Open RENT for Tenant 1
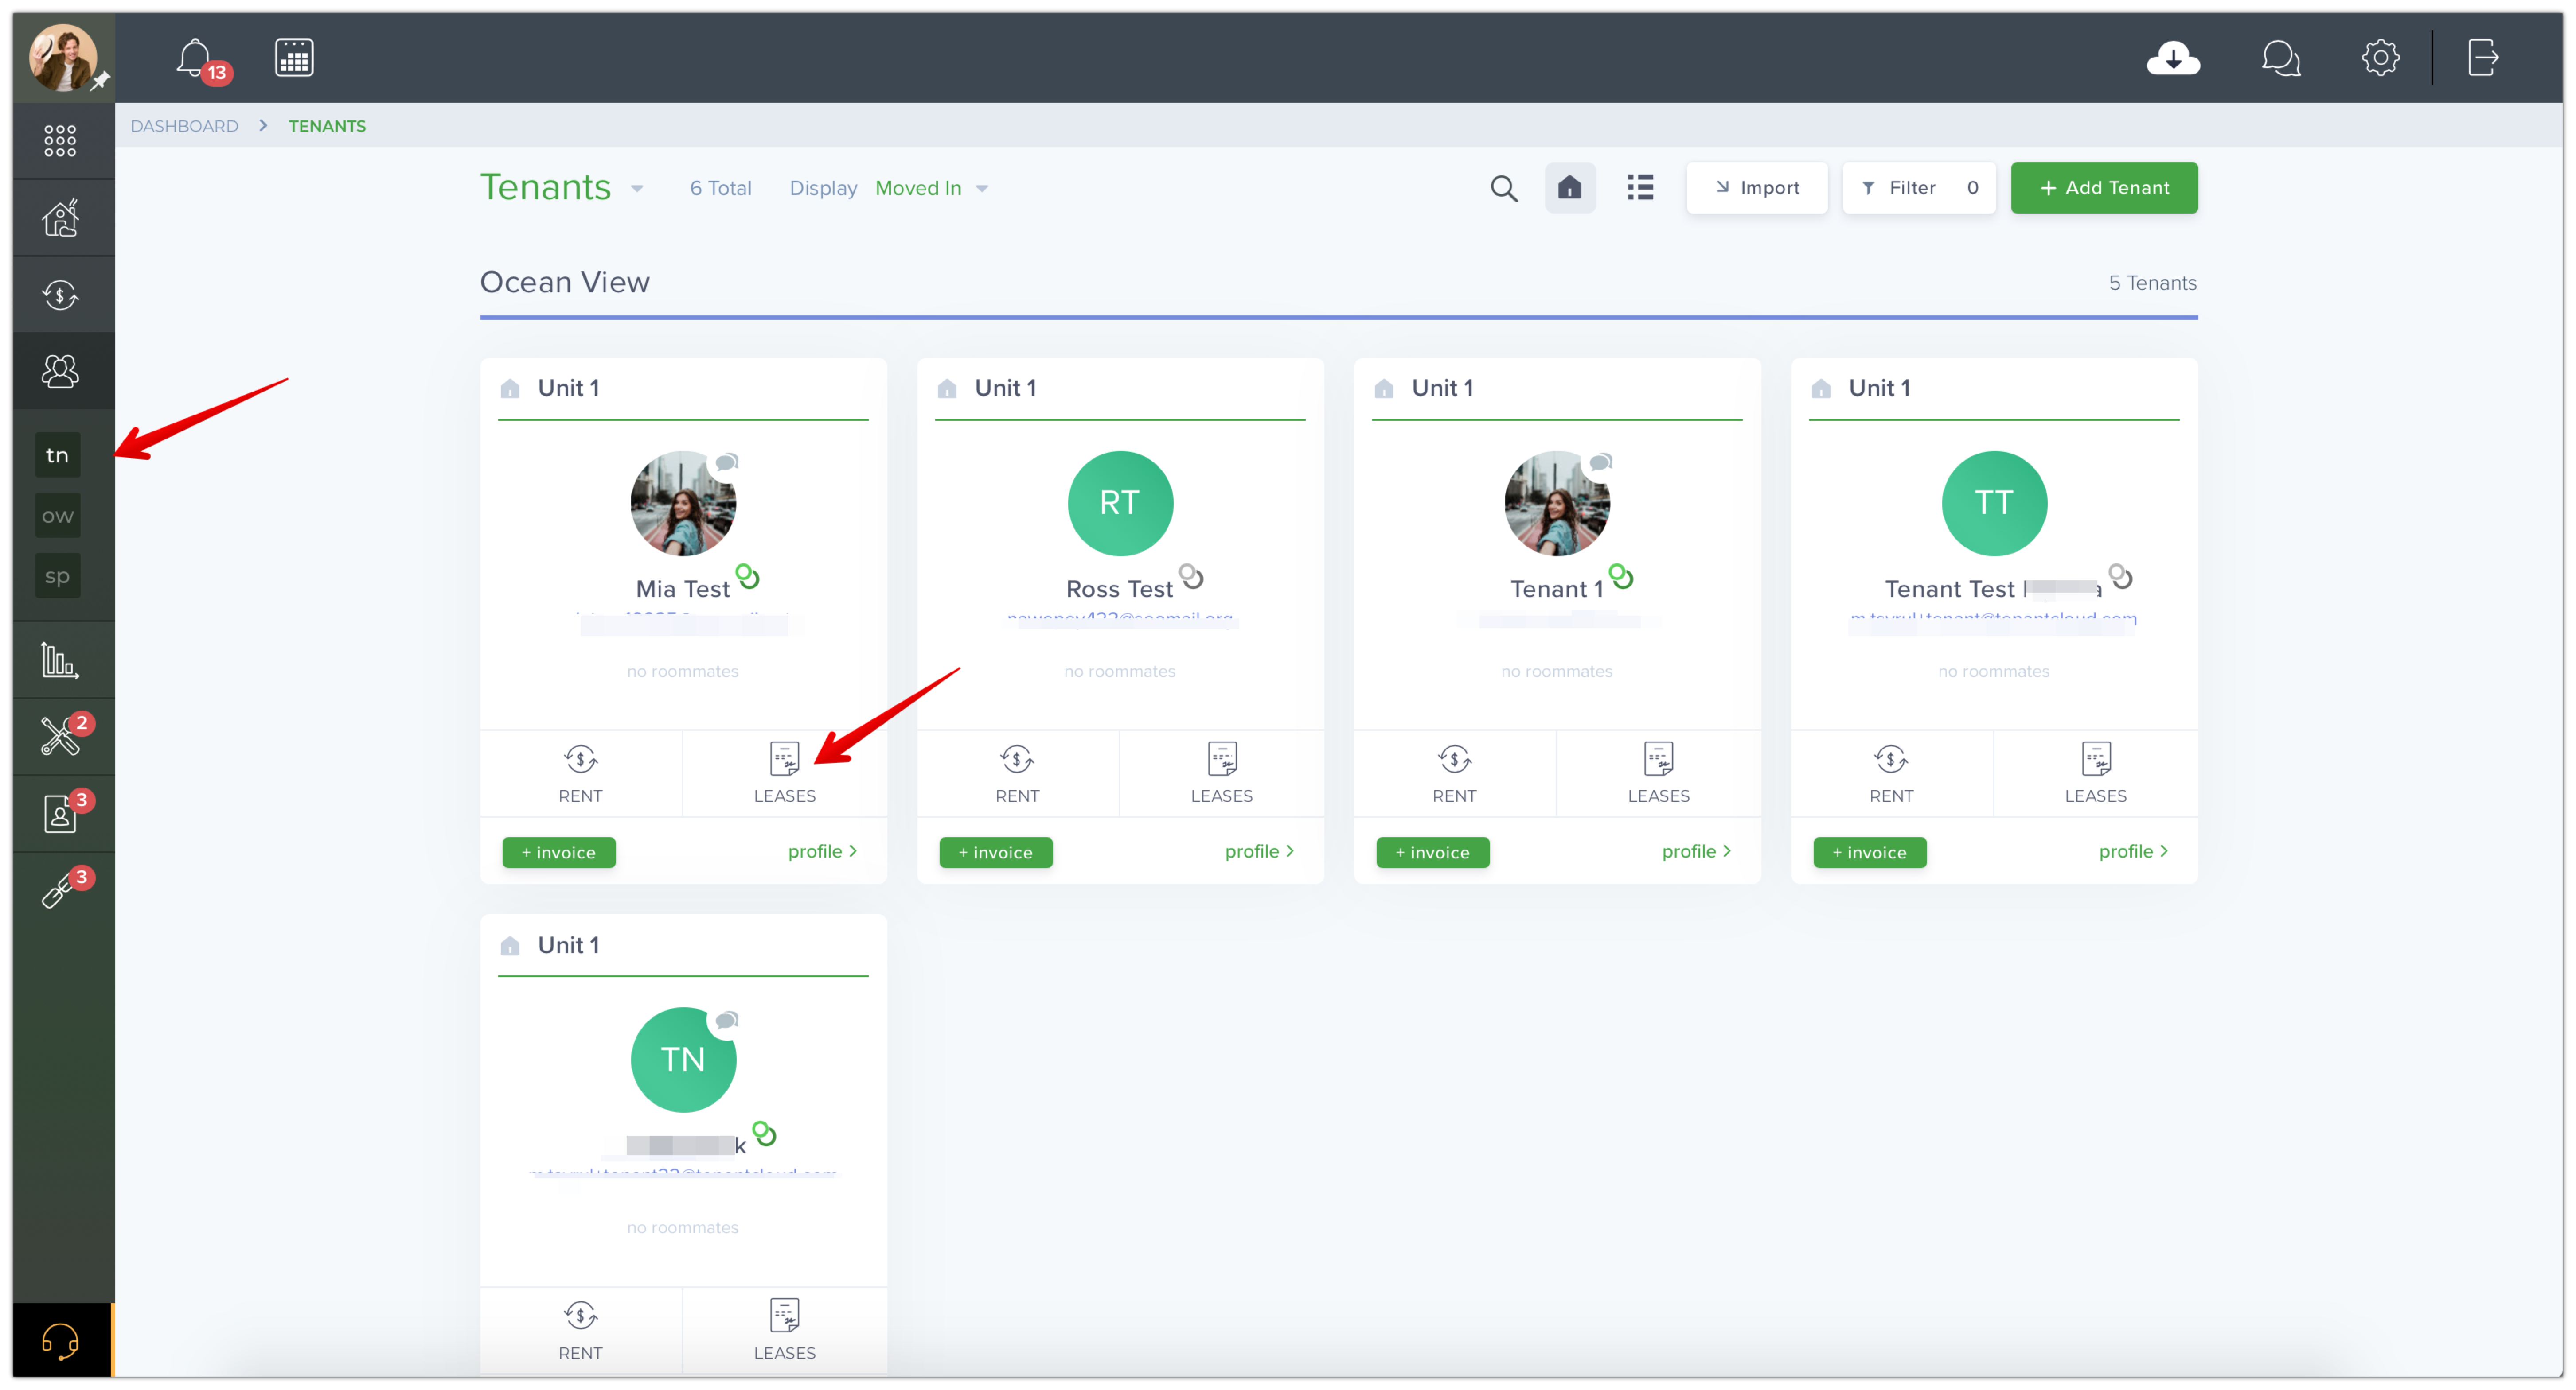Screen dimensions: 2576x1390 (1454, 773)
